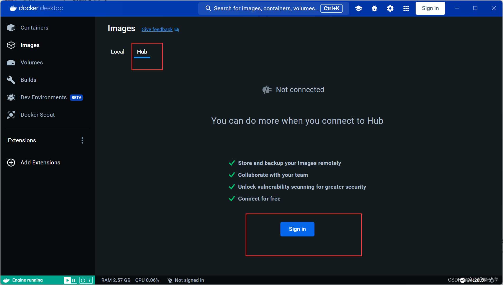
Task: Pause the Docker engine
Action: [74, 280]
